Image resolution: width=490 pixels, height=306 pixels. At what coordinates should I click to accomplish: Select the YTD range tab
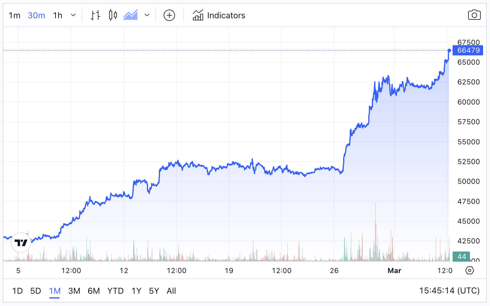(x=115, y=291)
